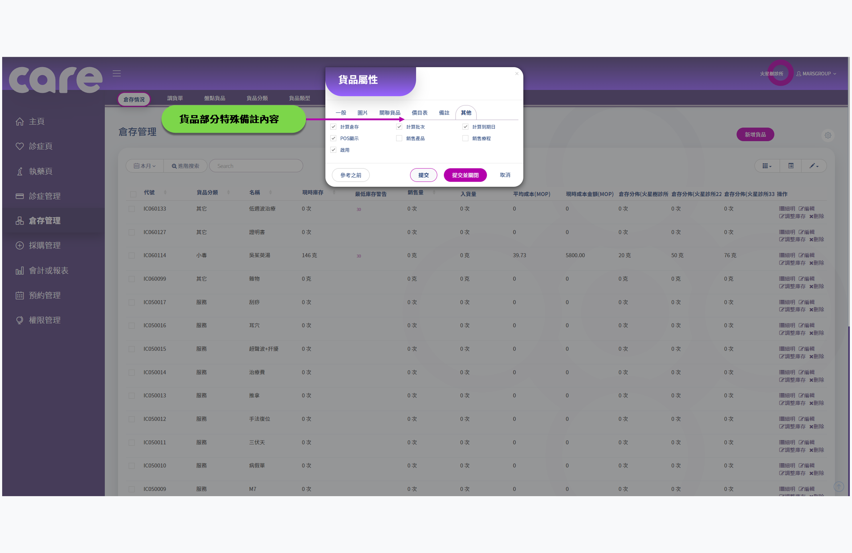The width and height of the screenshot is (852, 553).
Task: Expand the grid view dropdown arrow
Action: (x=770, y=166)
